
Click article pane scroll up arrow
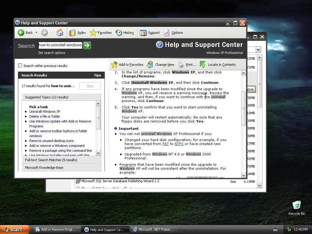click(243, 73)
